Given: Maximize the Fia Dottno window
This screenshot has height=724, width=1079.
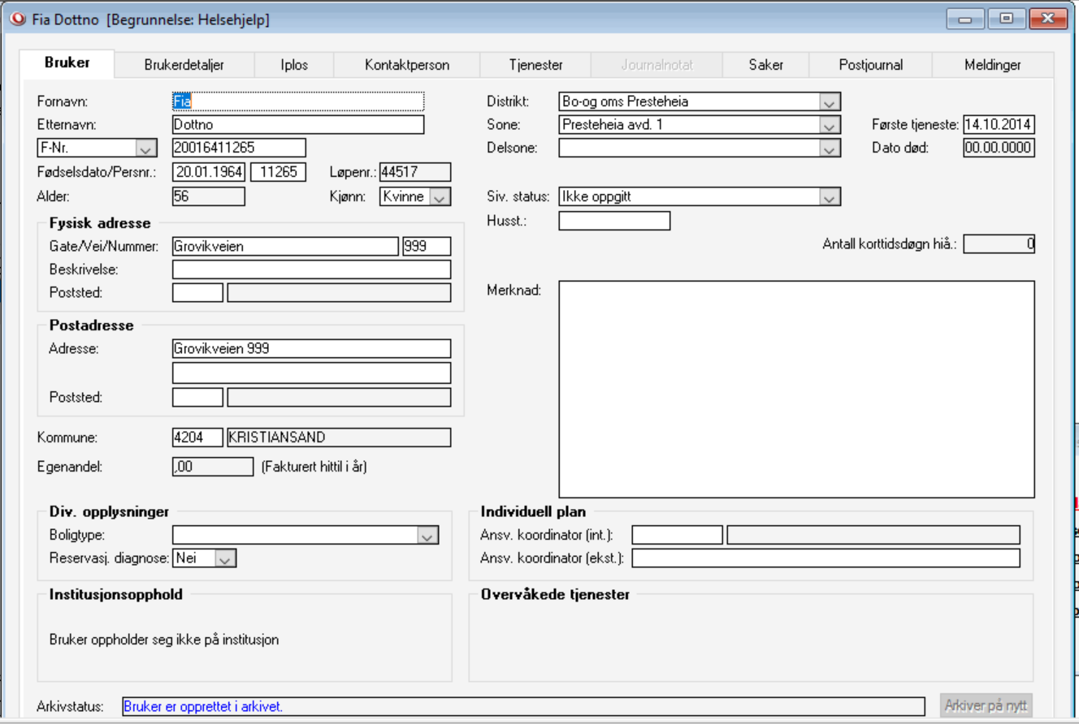Looking at the screenshot, I should pos(1006,19).
